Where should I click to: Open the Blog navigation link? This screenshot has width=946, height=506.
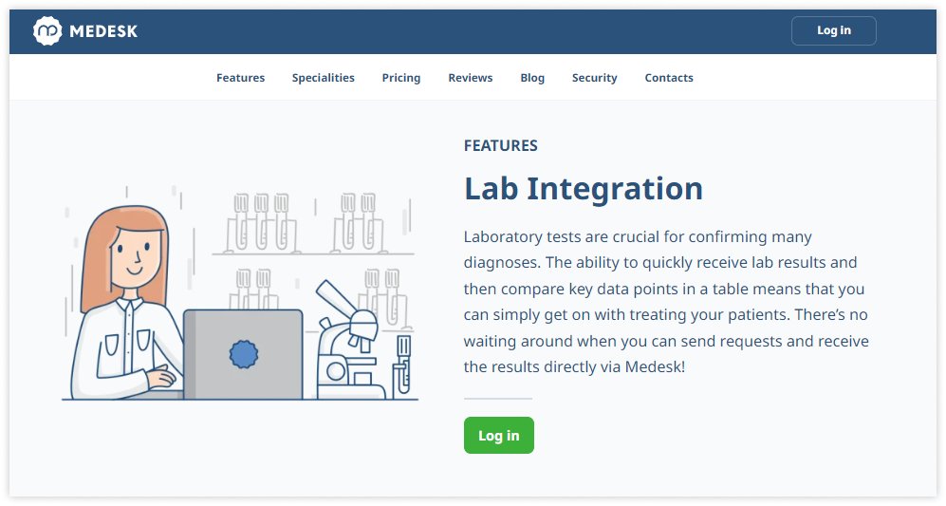click(x=532, y=78)
